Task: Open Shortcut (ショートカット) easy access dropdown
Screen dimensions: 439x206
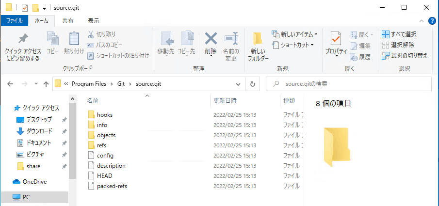Action: point(293,45)
